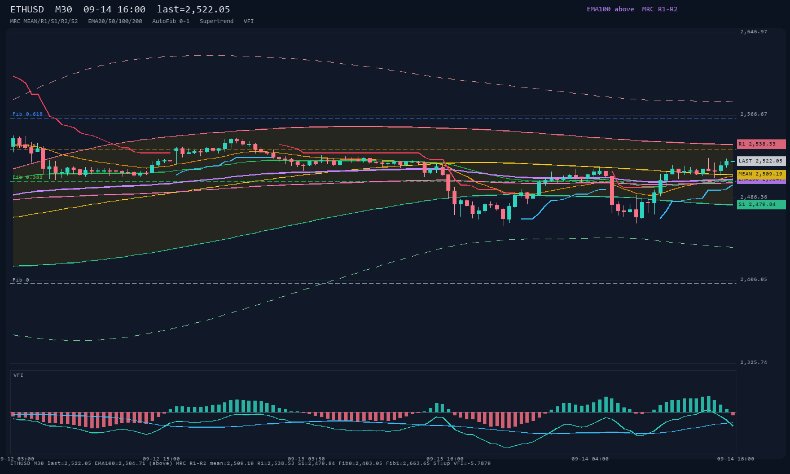This screenshot has width=790, height=474.
Task: Click the MEAN 2,509.19 price tag
Action: click(x=761, y=174)
